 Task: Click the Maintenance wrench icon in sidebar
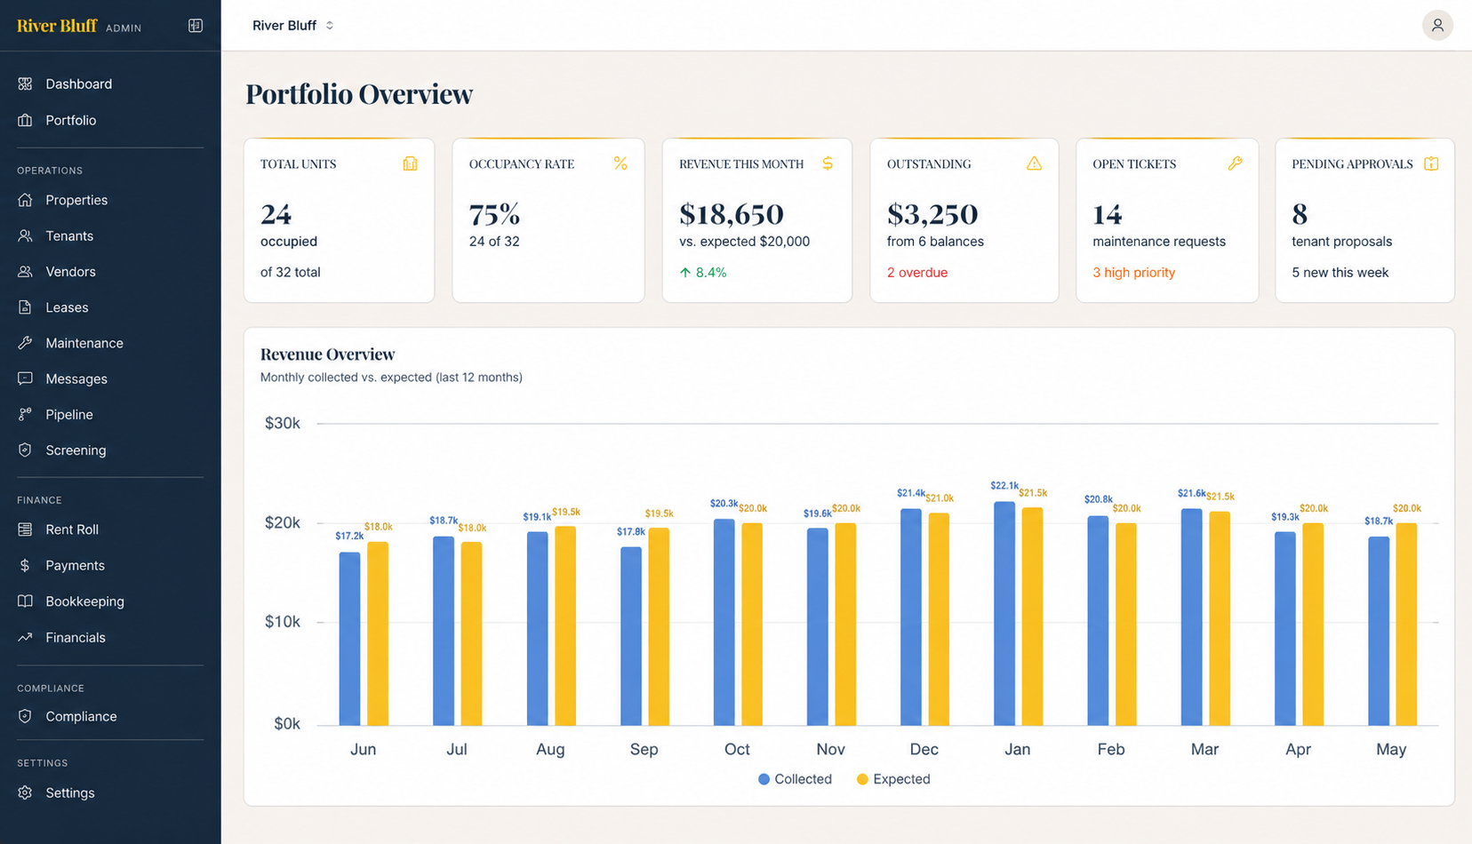pos(25,343)
